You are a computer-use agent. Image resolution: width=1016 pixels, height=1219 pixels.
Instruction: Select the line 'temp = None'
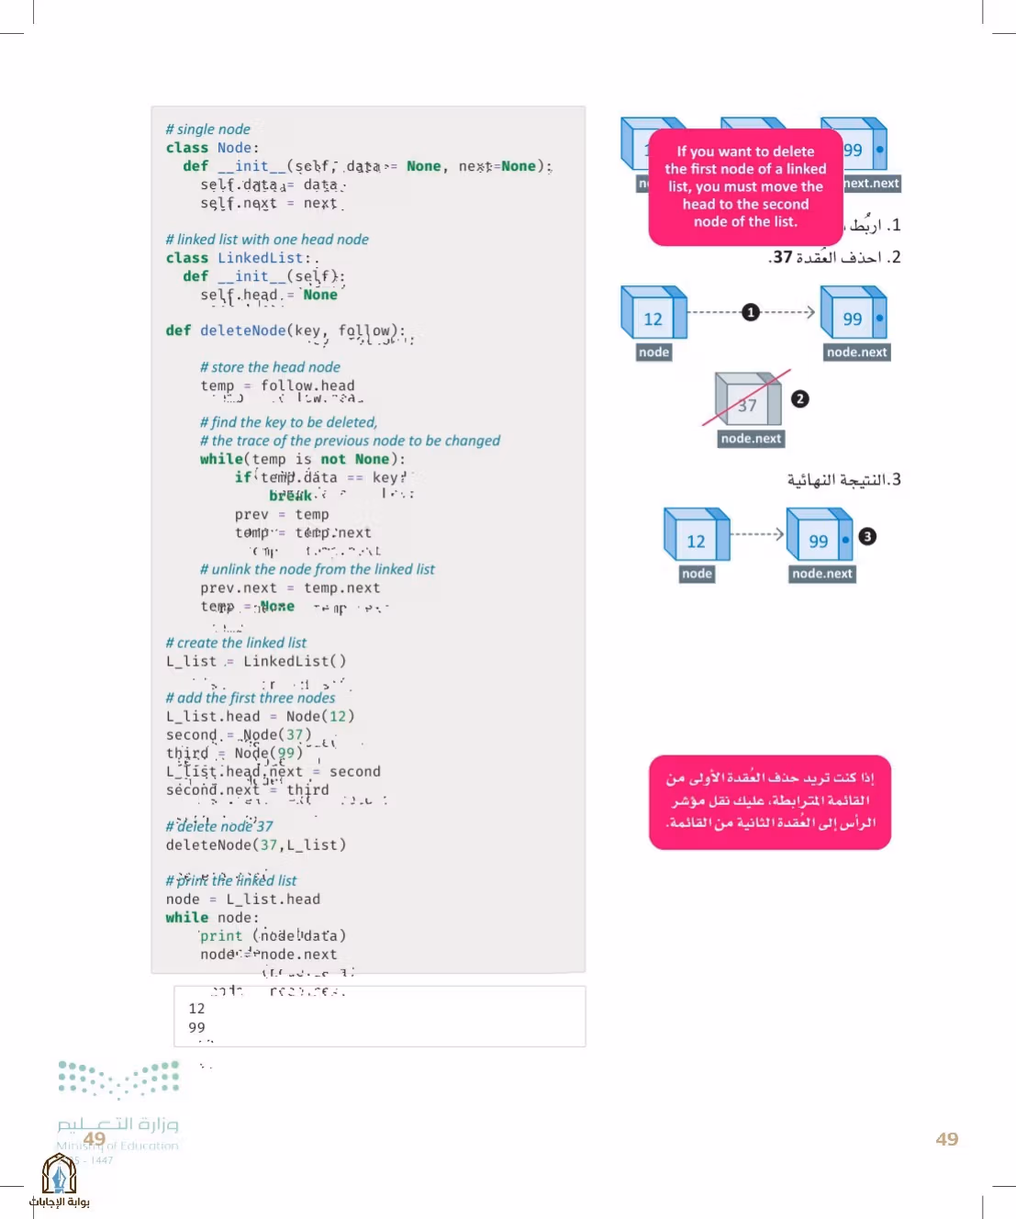click(248, 606)
